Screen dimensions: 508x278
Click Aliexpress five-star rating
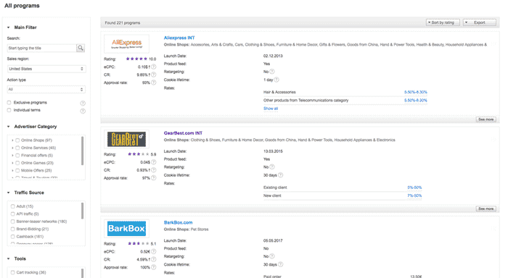136,59
